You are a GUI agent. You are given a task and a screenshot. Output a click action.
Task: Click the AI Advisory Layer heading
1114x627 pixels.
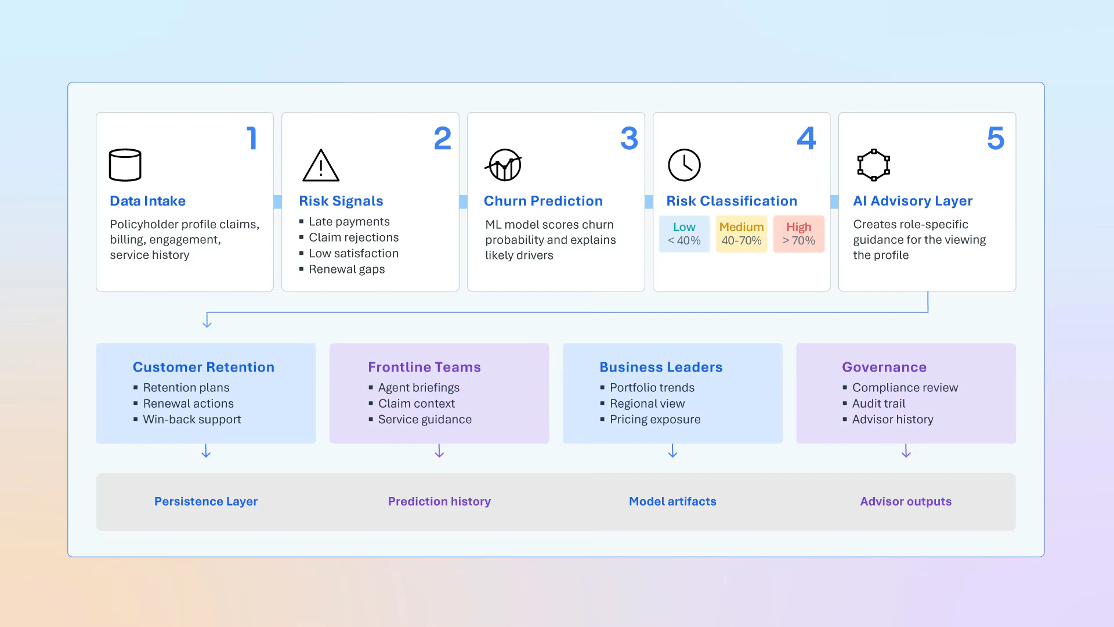pyautogui.click(x=913, y=201)
